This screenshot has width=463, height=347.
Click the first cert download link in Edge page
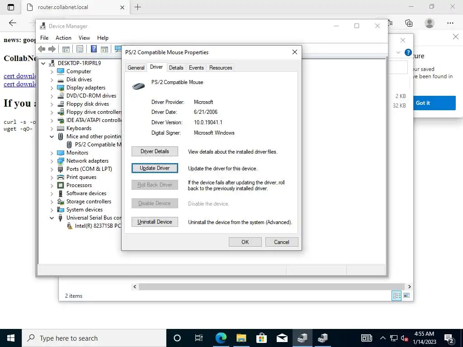[x=19, y=76]
